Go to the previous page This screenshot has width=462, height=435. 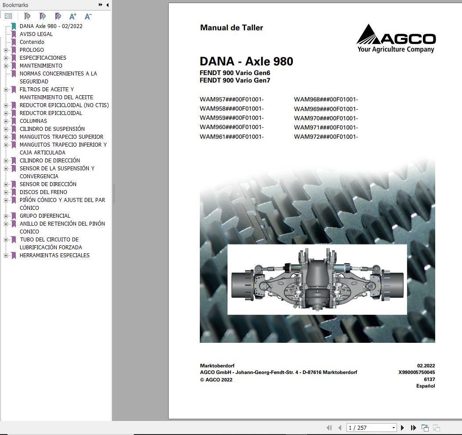[x=340, y=428]
